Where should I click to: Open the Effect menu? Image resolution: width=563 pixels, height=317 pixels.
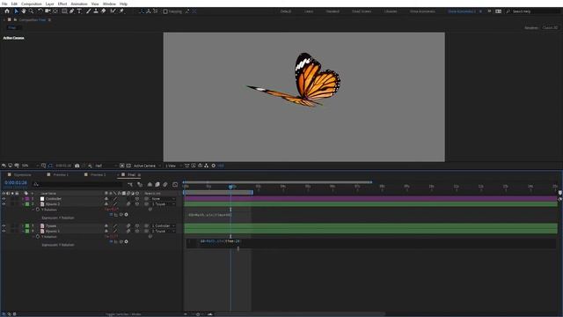[x=62, y=4]
